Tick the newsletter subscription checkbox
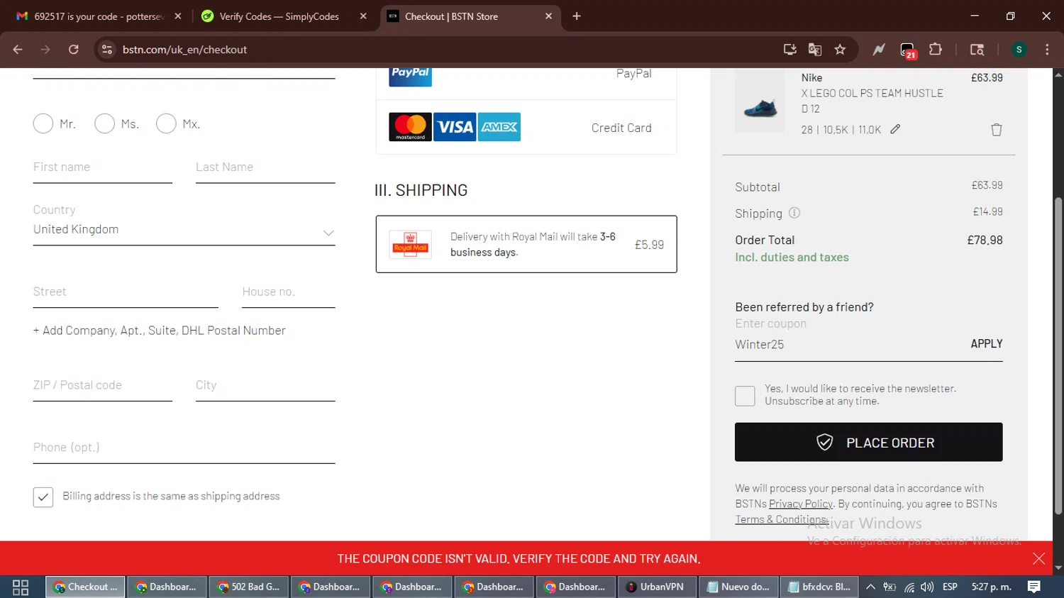Image resolution: width=1064 pixels, height=598 pixels. [745, 396]
